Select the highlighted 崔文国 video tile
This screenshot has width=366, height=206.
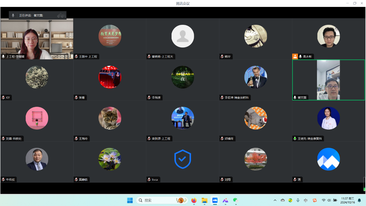[x=328, y=80]
